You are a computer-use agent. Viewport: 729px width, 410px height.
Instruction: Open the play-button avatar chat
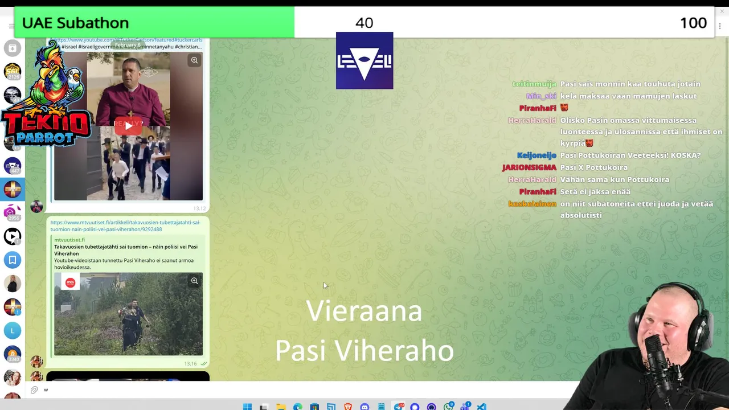pos(13,236)
